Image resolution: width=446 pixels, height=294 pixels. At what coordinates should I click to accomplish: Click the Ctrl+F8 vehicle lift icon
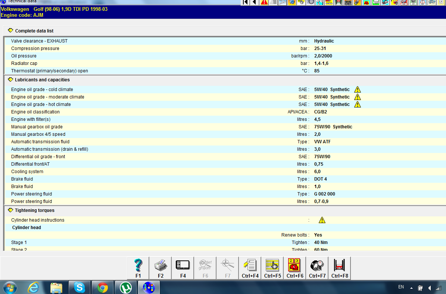click(x=340, y=268)
